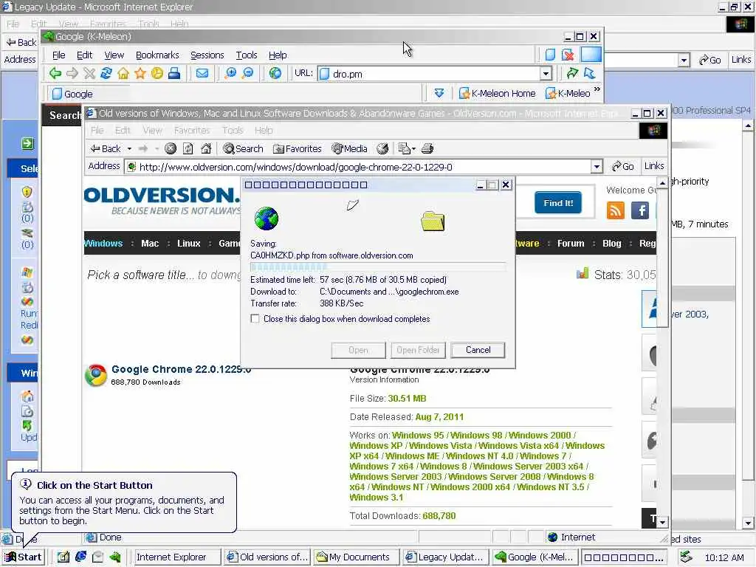Open Legacy Update address bar dropdown
This screenshot has width=756, height=567.
(684, 61)
